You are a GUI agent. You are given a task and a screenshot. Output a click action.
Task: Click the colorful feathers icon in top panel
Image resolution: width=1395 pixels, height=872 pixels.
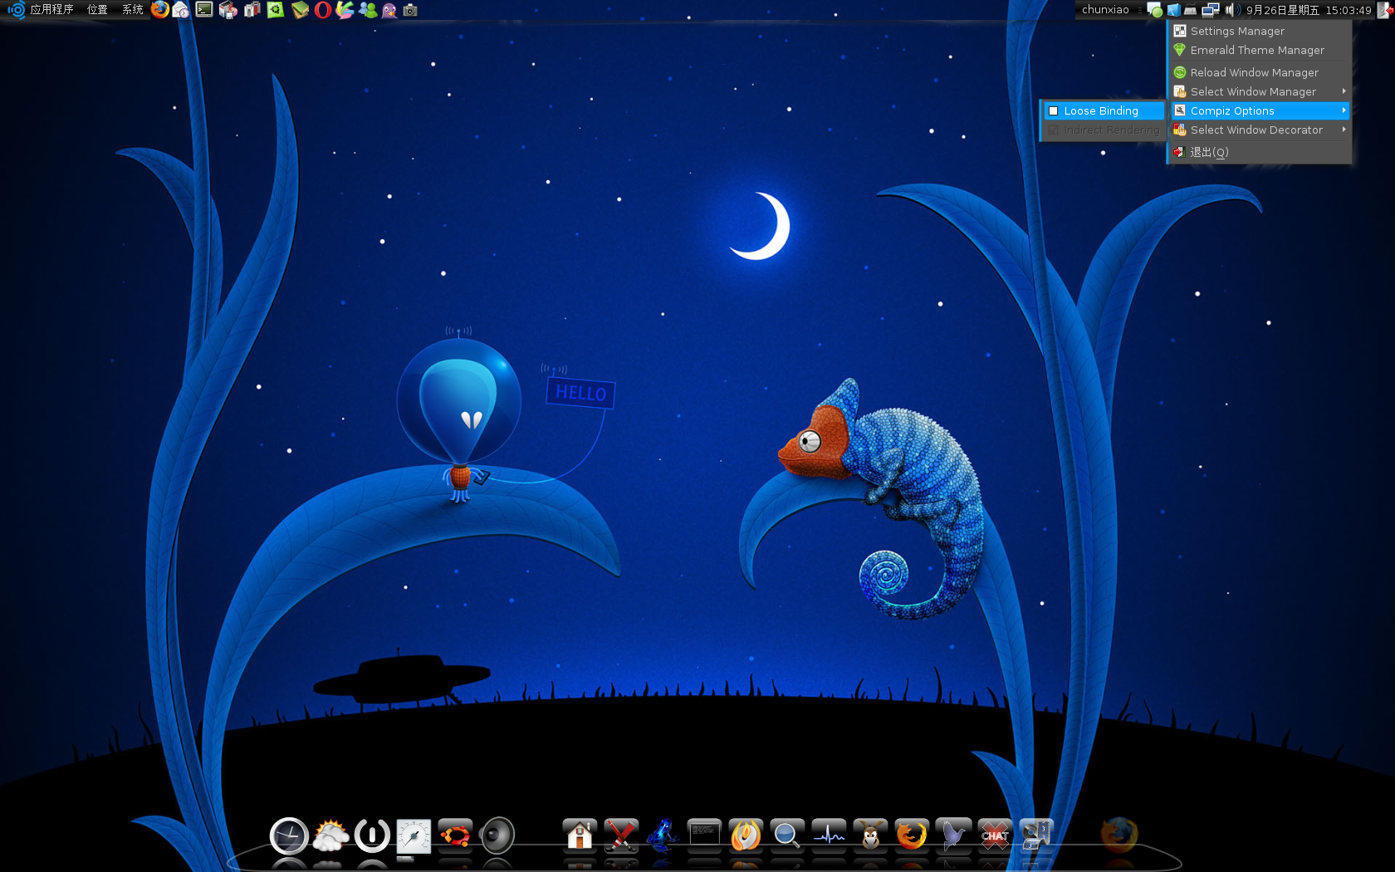click(345, 10)
